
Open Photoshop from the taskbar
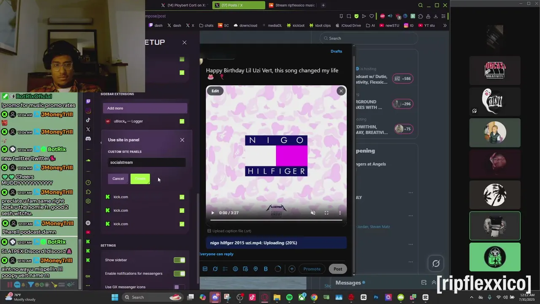[376, 297]
